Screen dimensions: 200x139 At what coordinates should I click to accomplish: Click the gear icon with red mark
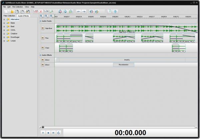[x=60, y=11]
